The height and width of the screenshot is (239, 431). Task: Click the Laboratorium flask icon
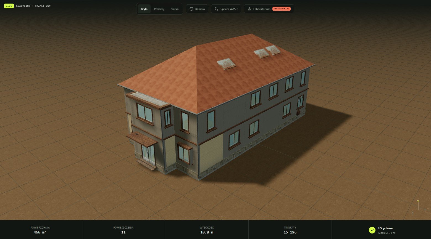[249, 9]
